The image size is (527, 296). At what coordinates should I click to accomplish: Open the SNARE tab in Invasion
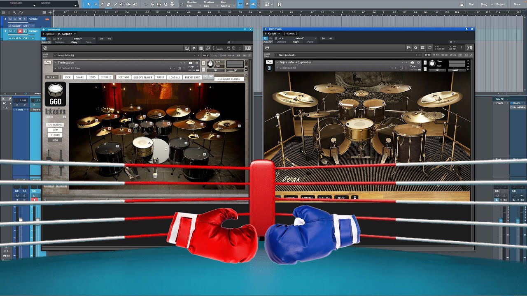coord(80,77)
